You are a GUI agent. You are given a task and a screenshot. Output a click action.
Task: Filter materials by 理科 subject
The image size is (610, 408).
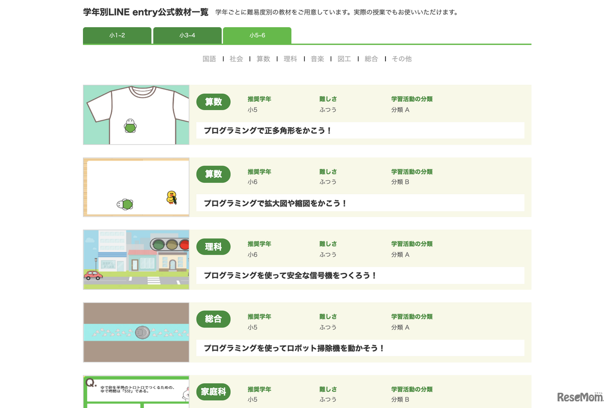pyautogui.click(x=290, y=59)
